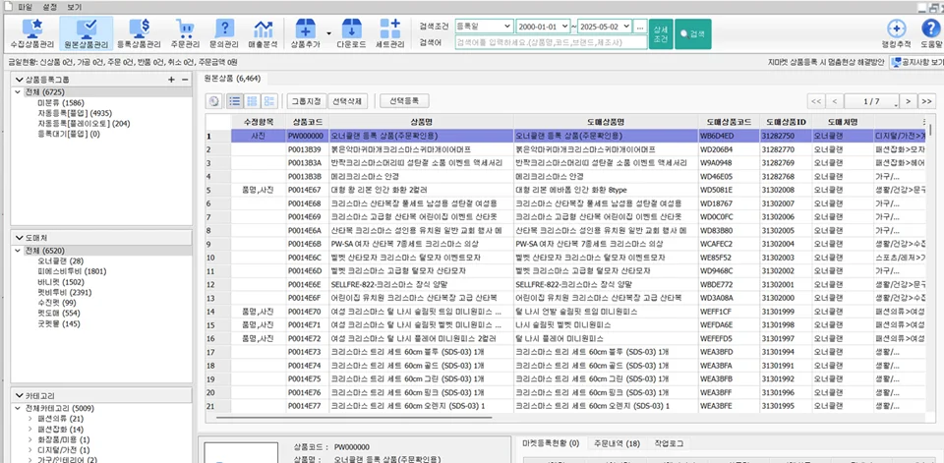944x463 pixels.
Task: Switch to detailed list view icon
Action: (269, 101)
